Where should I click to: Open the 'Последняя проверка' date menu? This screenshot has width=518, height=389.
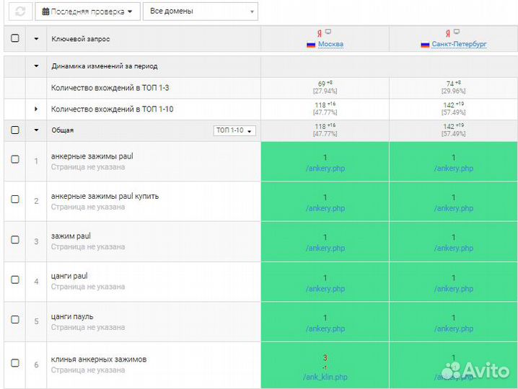coord(87,12)
